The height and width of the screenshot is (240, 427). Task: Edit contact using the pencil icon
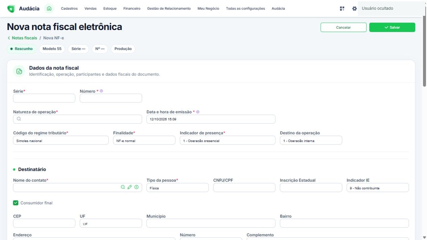point(130,187)
